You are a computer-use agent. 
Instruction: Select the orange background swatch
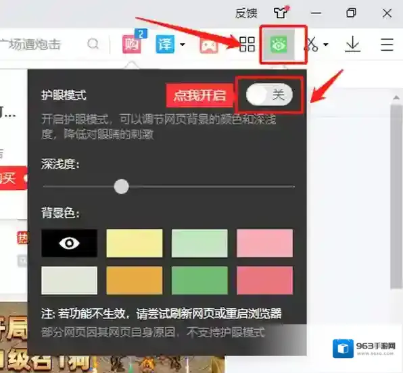pyautogui.click(x=135, y=280)
